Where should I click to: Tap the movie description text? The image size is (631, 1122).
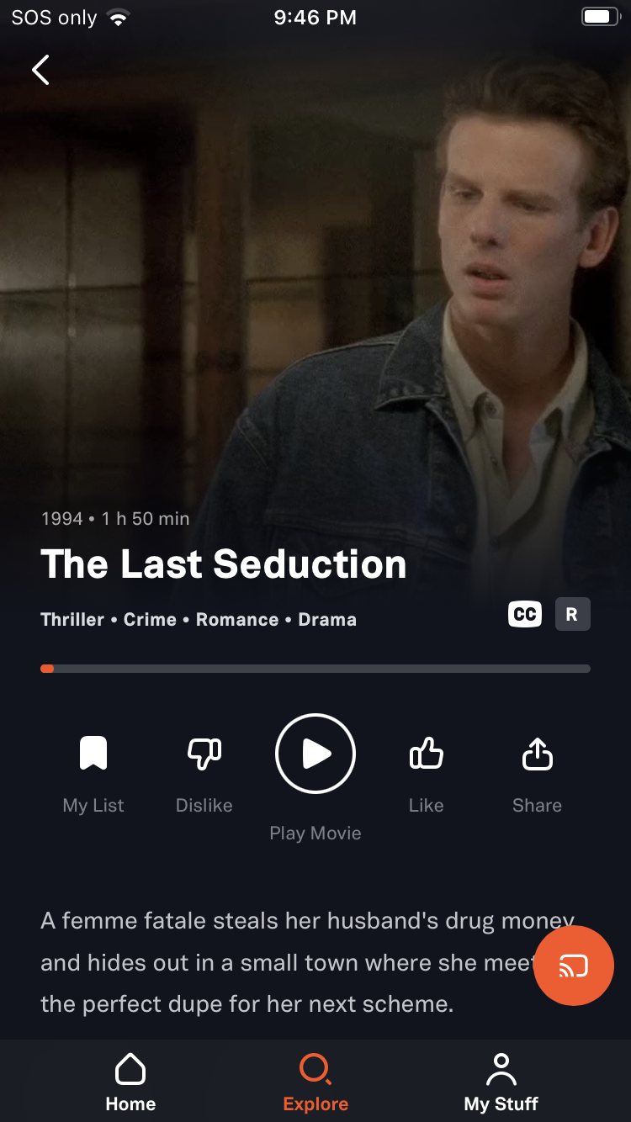tap(308, 962)
